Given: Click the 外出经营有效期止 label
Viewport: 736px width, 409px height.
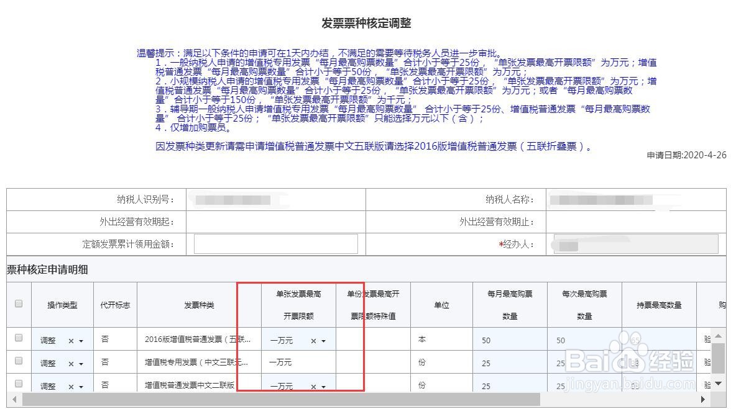Looking at the screenshot, I should click(497, 222).
